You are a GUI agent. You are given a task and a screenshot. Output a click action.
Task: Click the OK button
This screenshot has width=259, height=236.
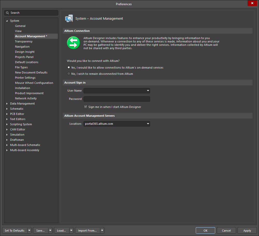tap(205, 231)
